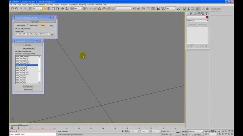Open the Material Editor
This screenshot has width=243, height=136.
click(x=158, y=9)
